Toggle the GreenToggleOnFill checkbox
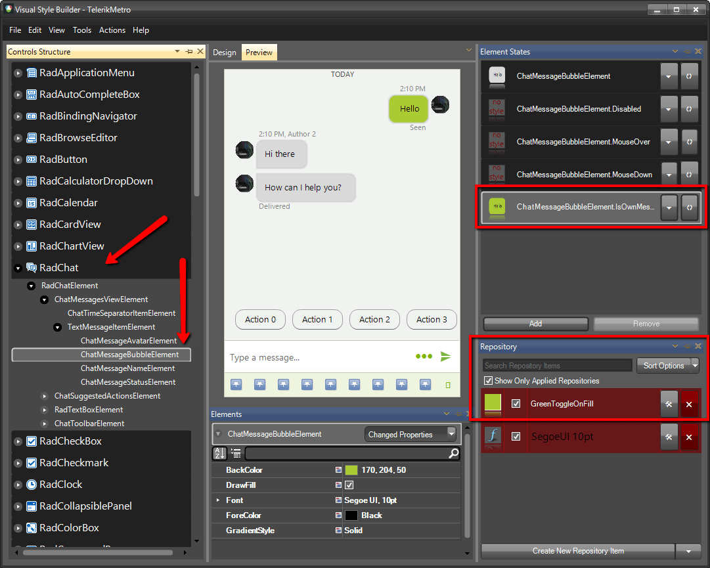This screenshot has height=568, width=710. 516,405
